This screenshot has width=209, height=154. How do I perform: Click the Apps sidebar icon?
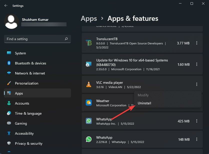click(x=9, y=93)
